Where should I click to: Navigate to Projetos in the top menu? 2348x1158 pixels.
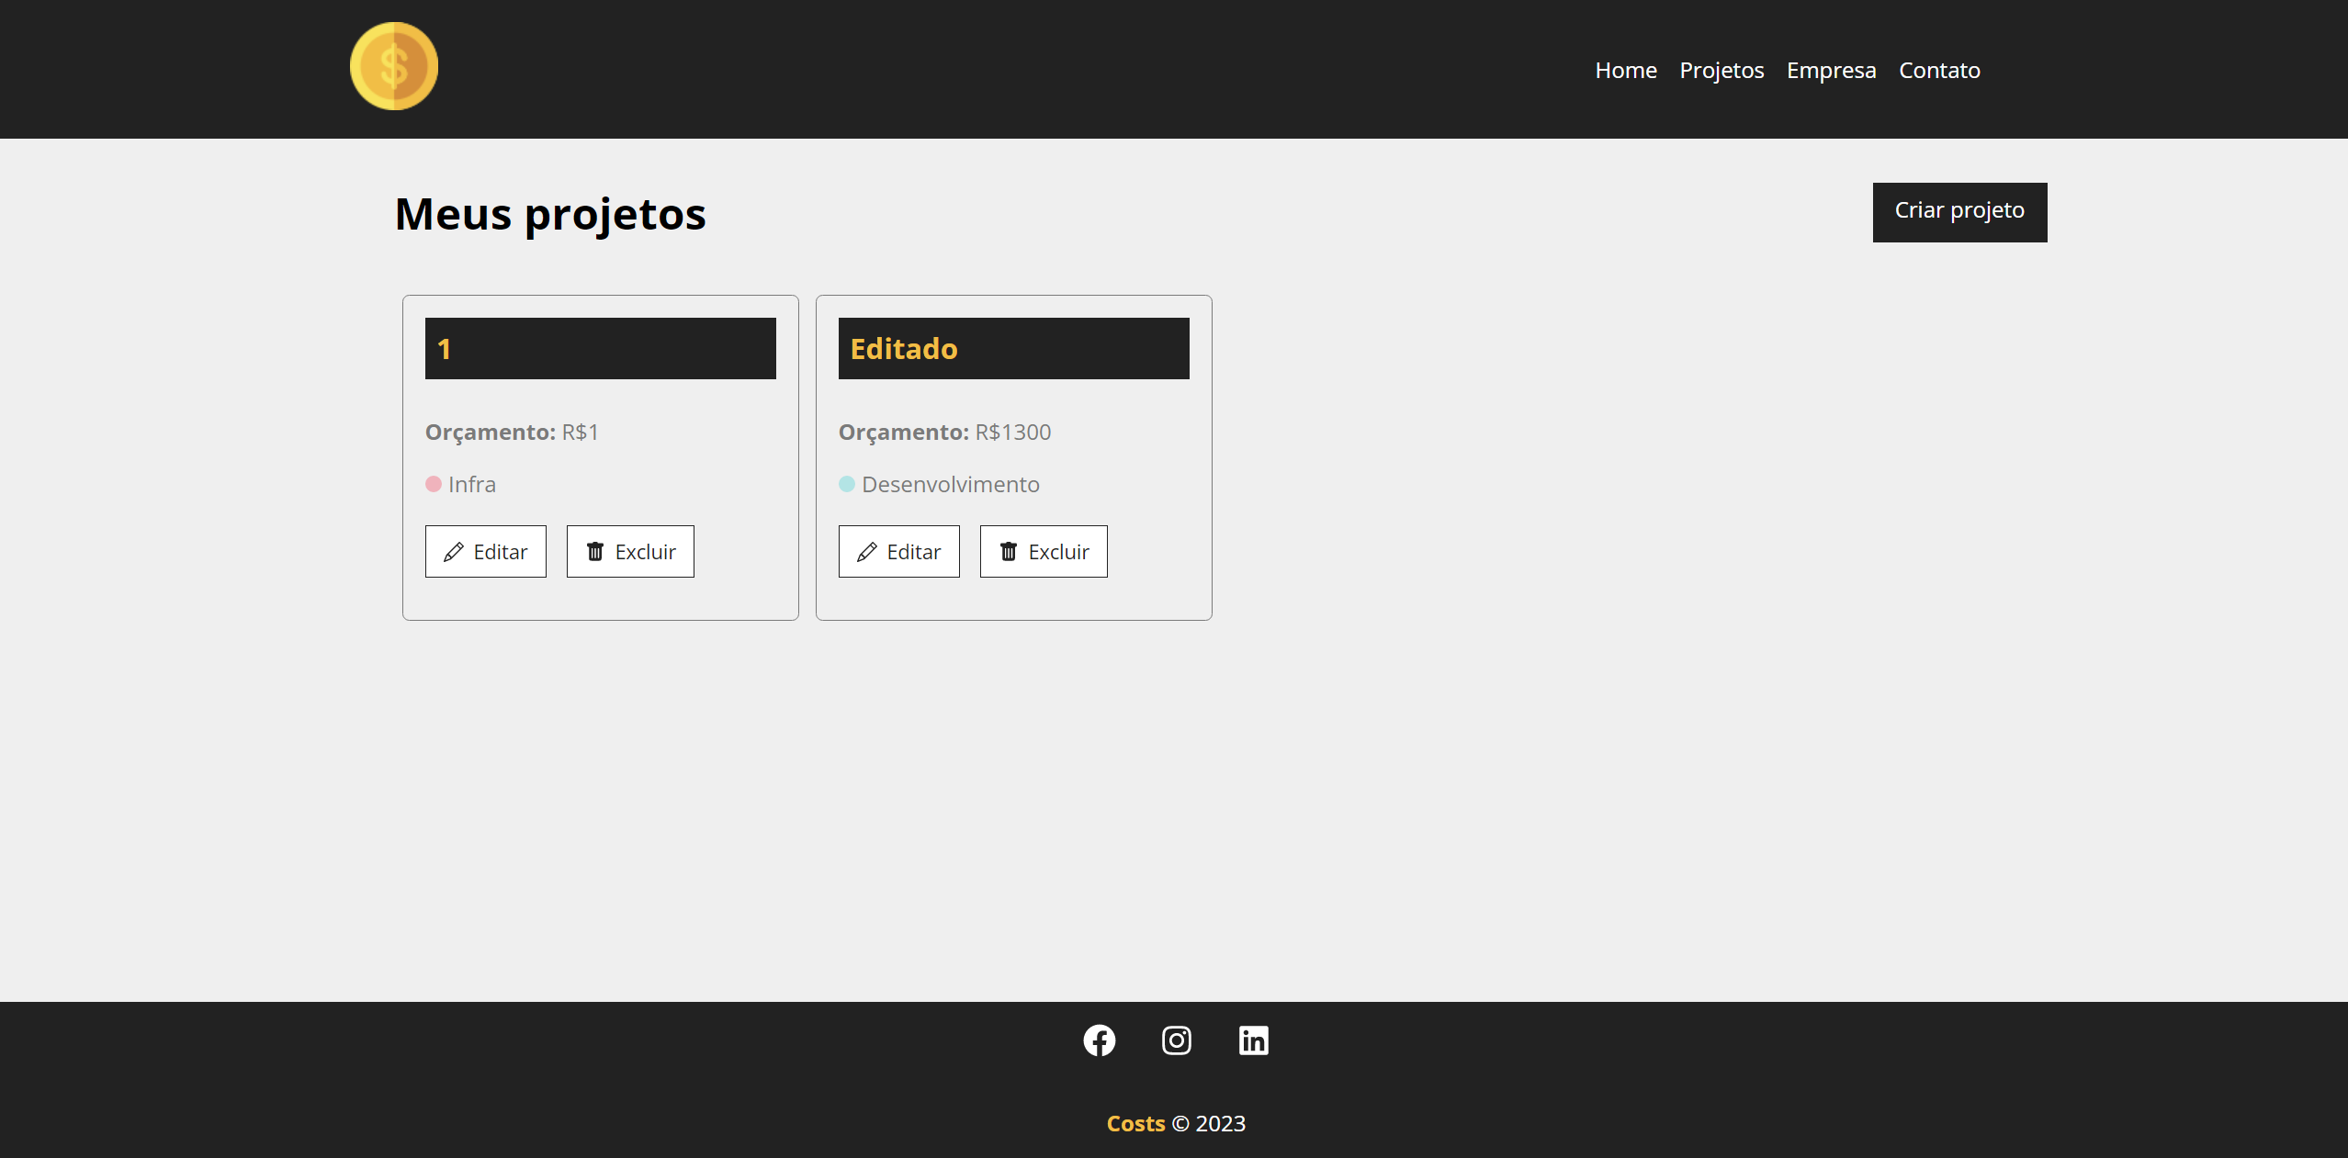1721,70
